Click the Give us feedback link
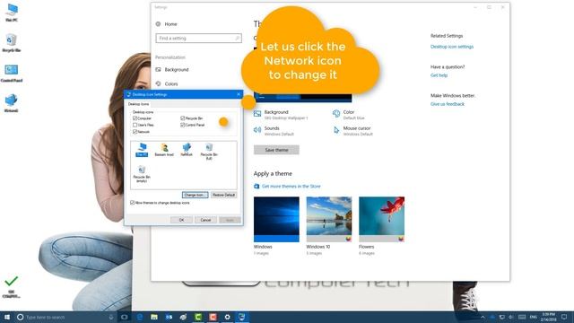 pyautogui.click(x=448, y=104)
